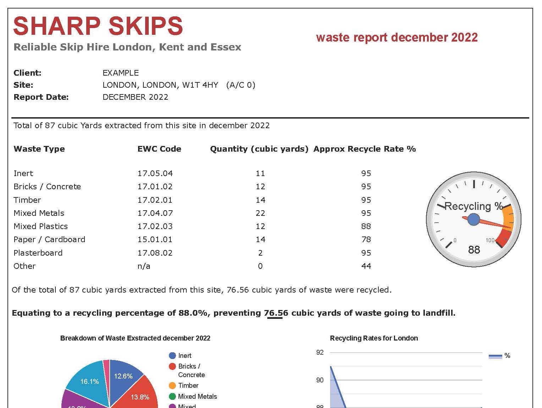Click the quantity 0 for Other
The width and height of the screenshot is (542, 408).
[x=260, y=266]
